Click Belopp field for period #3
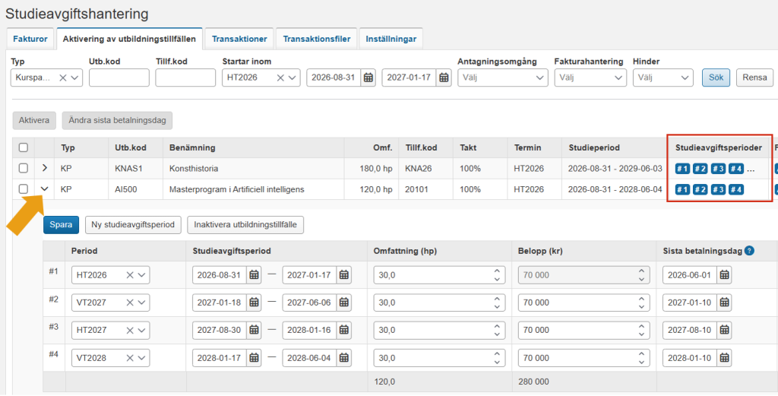 (584, 330)
